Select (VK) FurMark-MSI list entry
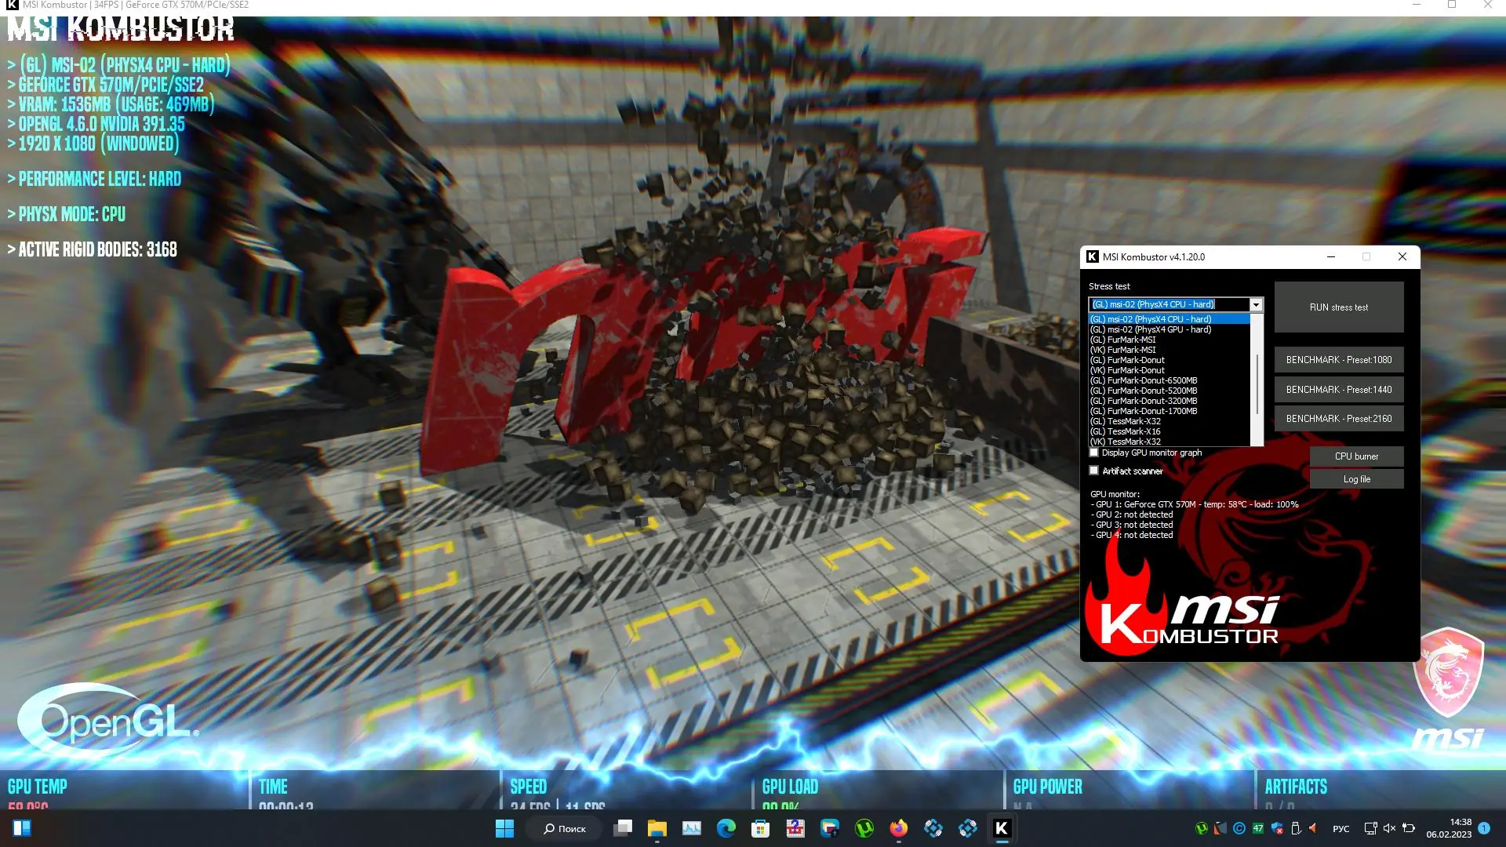1506x847 pixels. coord(1122,350)
